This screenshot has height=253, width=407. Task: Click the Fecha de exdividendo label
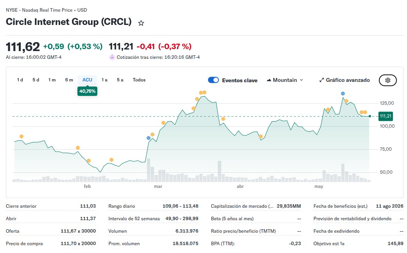point(336,231)
